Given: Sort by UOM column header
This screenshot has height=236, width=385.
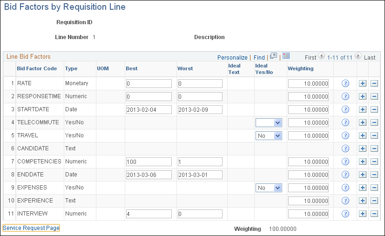Looking at the screenshot, I should [x=103, y=68].
